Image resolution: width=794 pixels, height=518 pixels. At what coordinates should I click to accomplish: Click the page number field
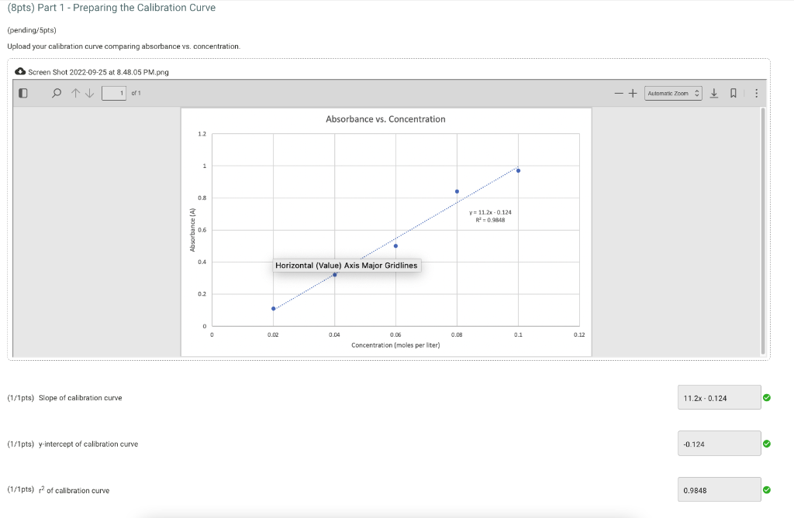pos(114,93)
